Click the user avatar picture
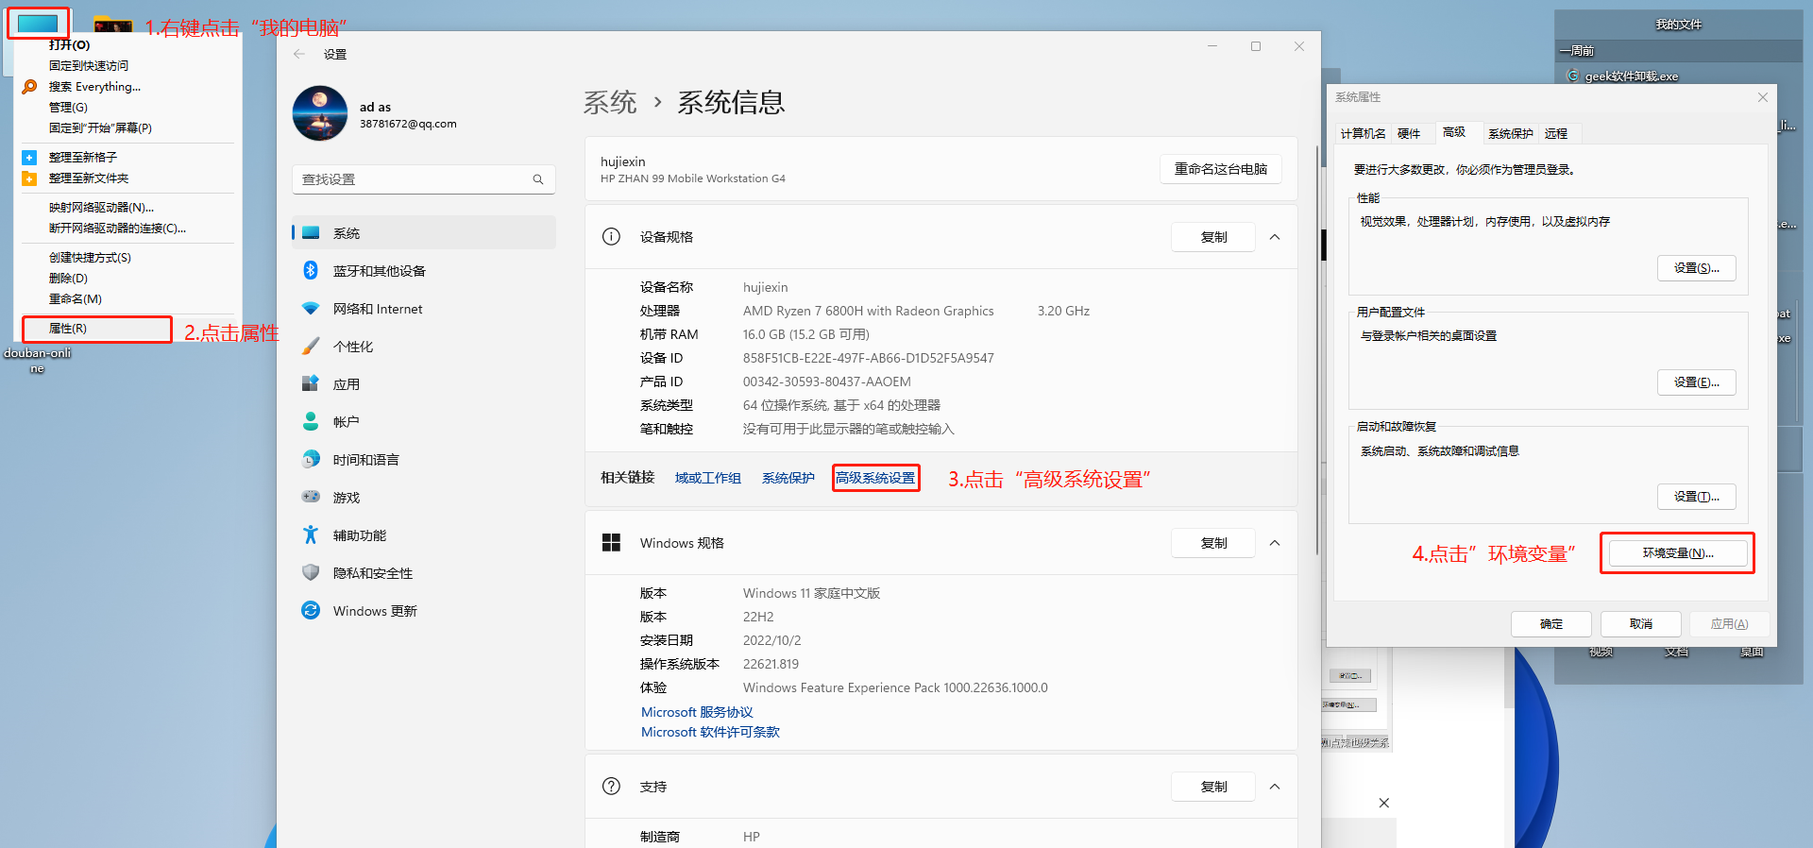 coord(320,113)
